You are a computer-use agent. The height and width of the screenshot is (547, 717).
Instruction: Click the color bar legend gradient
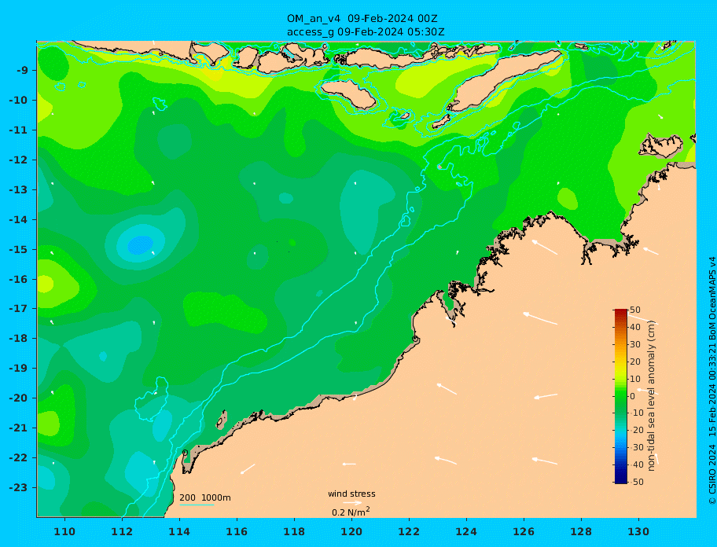point(620,396)
